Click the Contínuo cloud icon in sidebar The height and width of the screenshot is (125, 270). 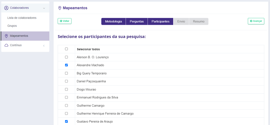6,45
